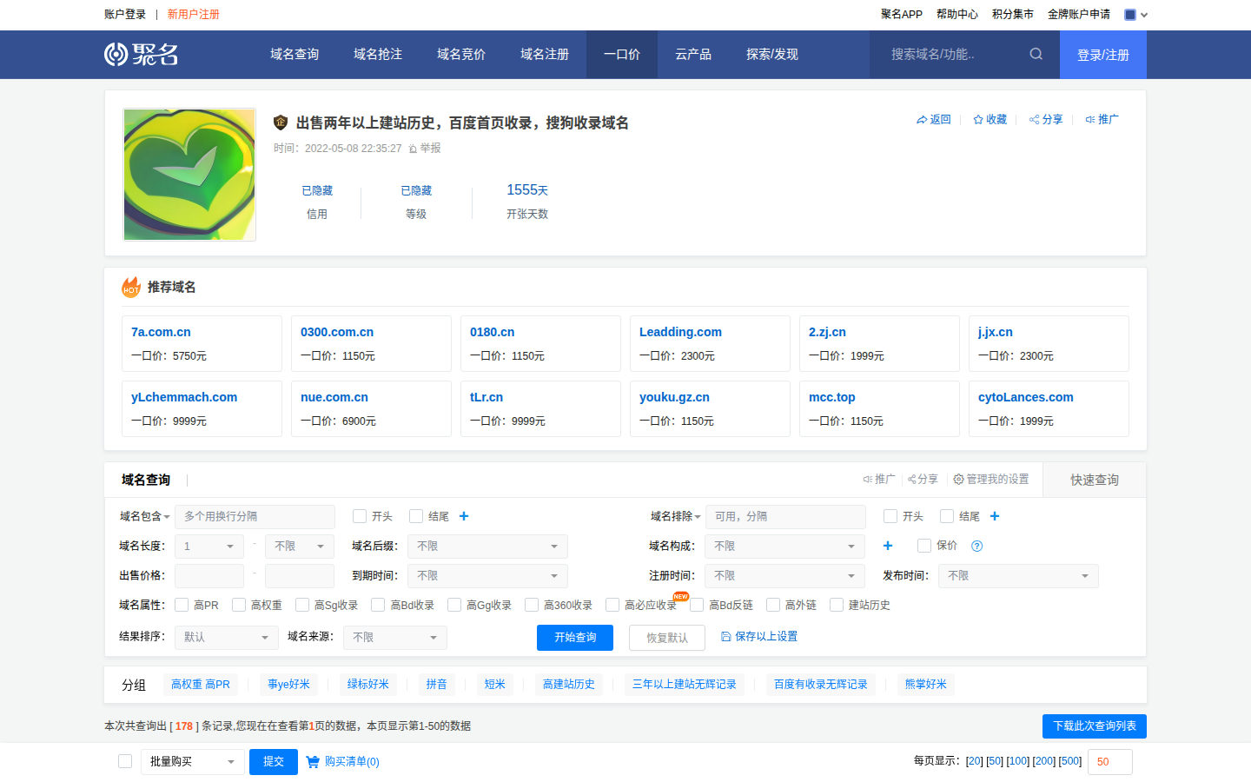Click the HOT flame icon

coord(131,286)
